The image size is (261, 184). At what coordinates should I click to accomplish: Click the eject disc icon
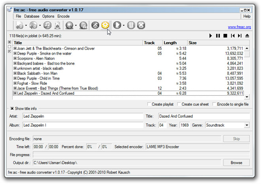(x=247, y=36)
